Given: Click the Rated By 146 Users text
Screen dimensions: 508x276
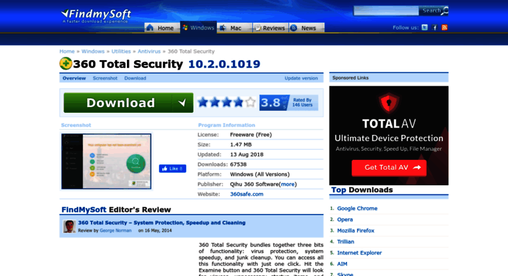Looking at the screenshot, I should [302, 102].
